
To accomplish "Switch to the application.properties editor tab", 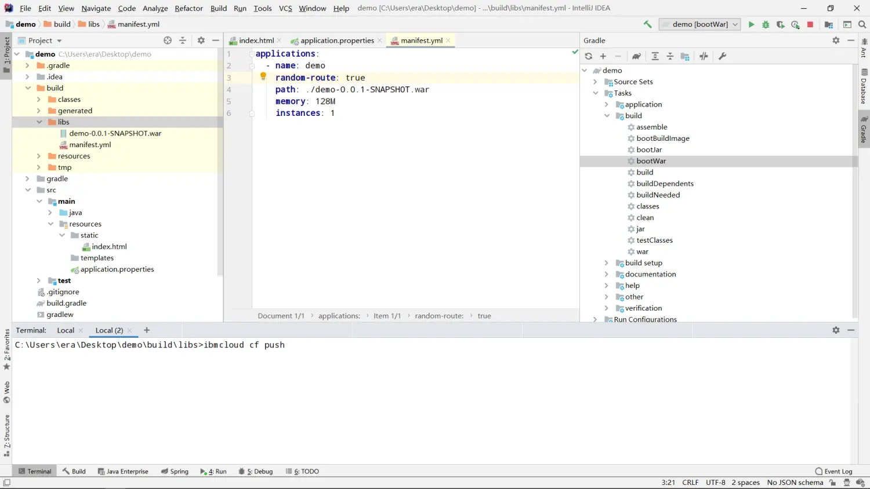I will coord(336,41).
